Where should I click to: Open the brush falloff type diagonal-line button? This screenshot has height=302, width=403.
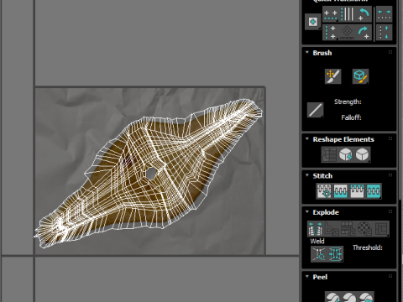click(315, 110)
